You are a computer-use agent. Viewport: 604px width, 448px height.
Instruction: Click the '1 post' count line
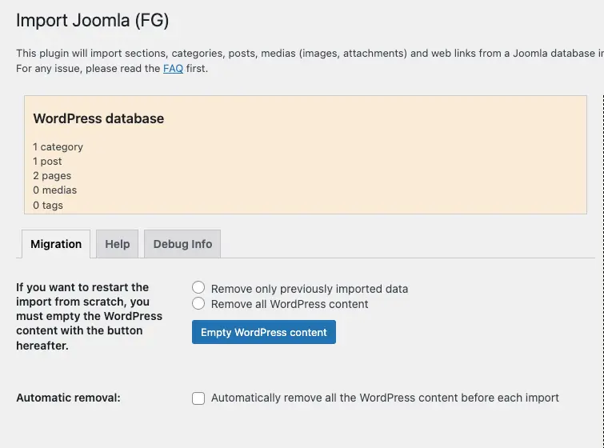[x=47, y=162]
